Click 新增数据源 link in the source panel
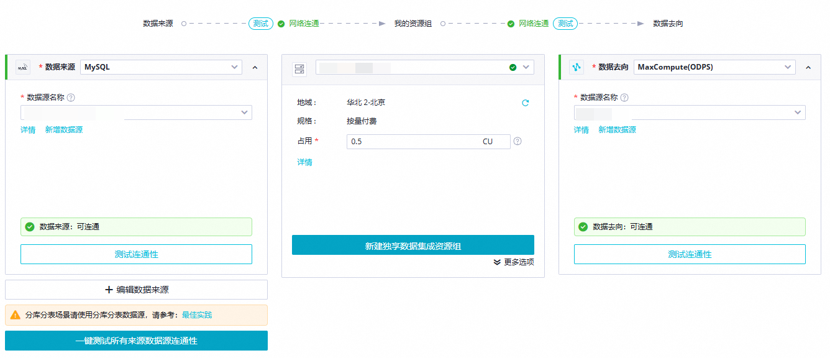The image size is (830, 358). pos(64,130)
